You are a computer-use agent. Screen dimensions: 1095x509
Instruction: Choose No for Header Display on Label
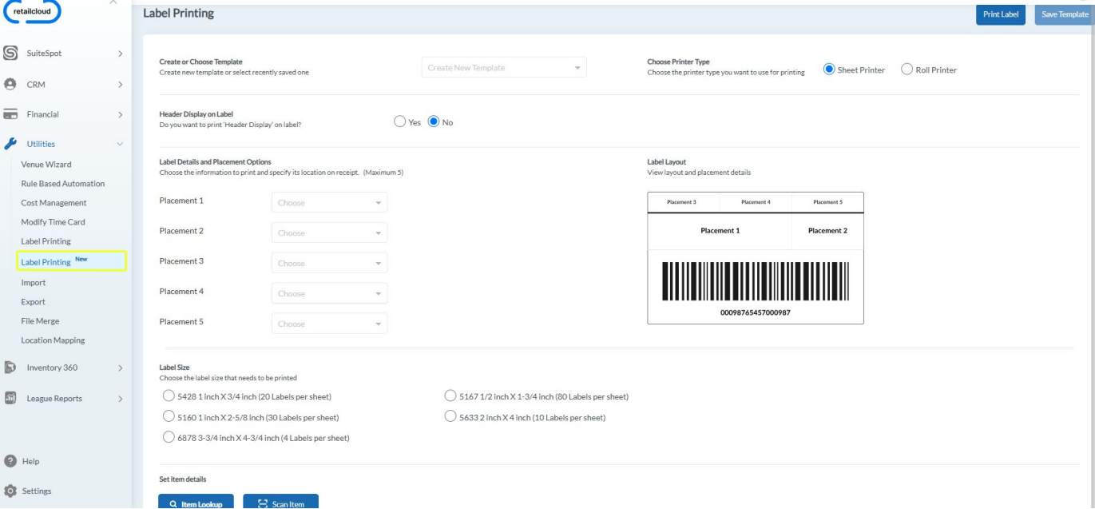434,122
